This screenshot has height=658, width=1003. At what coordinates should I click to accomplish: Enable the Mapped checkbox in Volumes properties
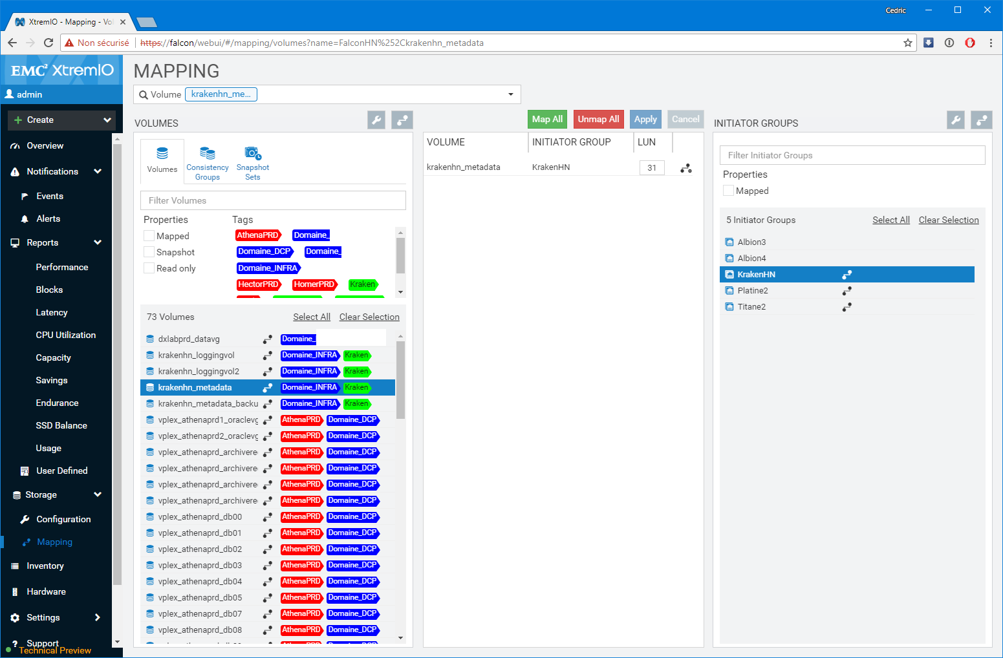point(149,236)
